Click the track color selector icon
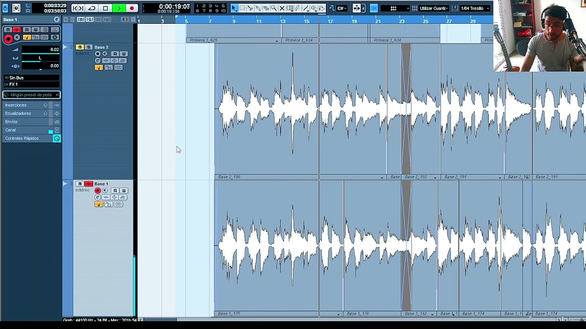Screen dimensions: 586x329 [125, 19]
